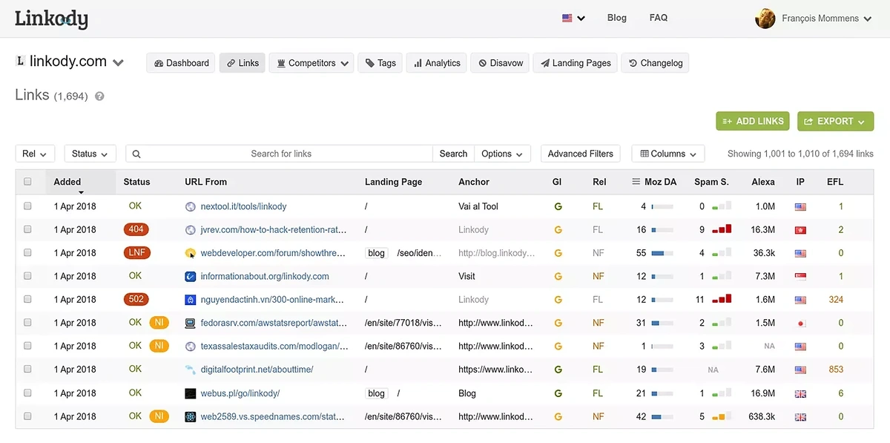
Task: Expand the search Options dropdown
Action: pyautogui.click(x=502, y=154)
